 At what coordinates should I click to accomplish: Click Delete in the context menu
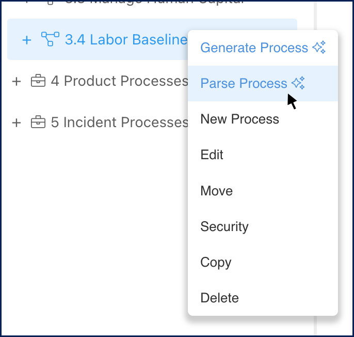pyautogui.click(x=219, y=298)
